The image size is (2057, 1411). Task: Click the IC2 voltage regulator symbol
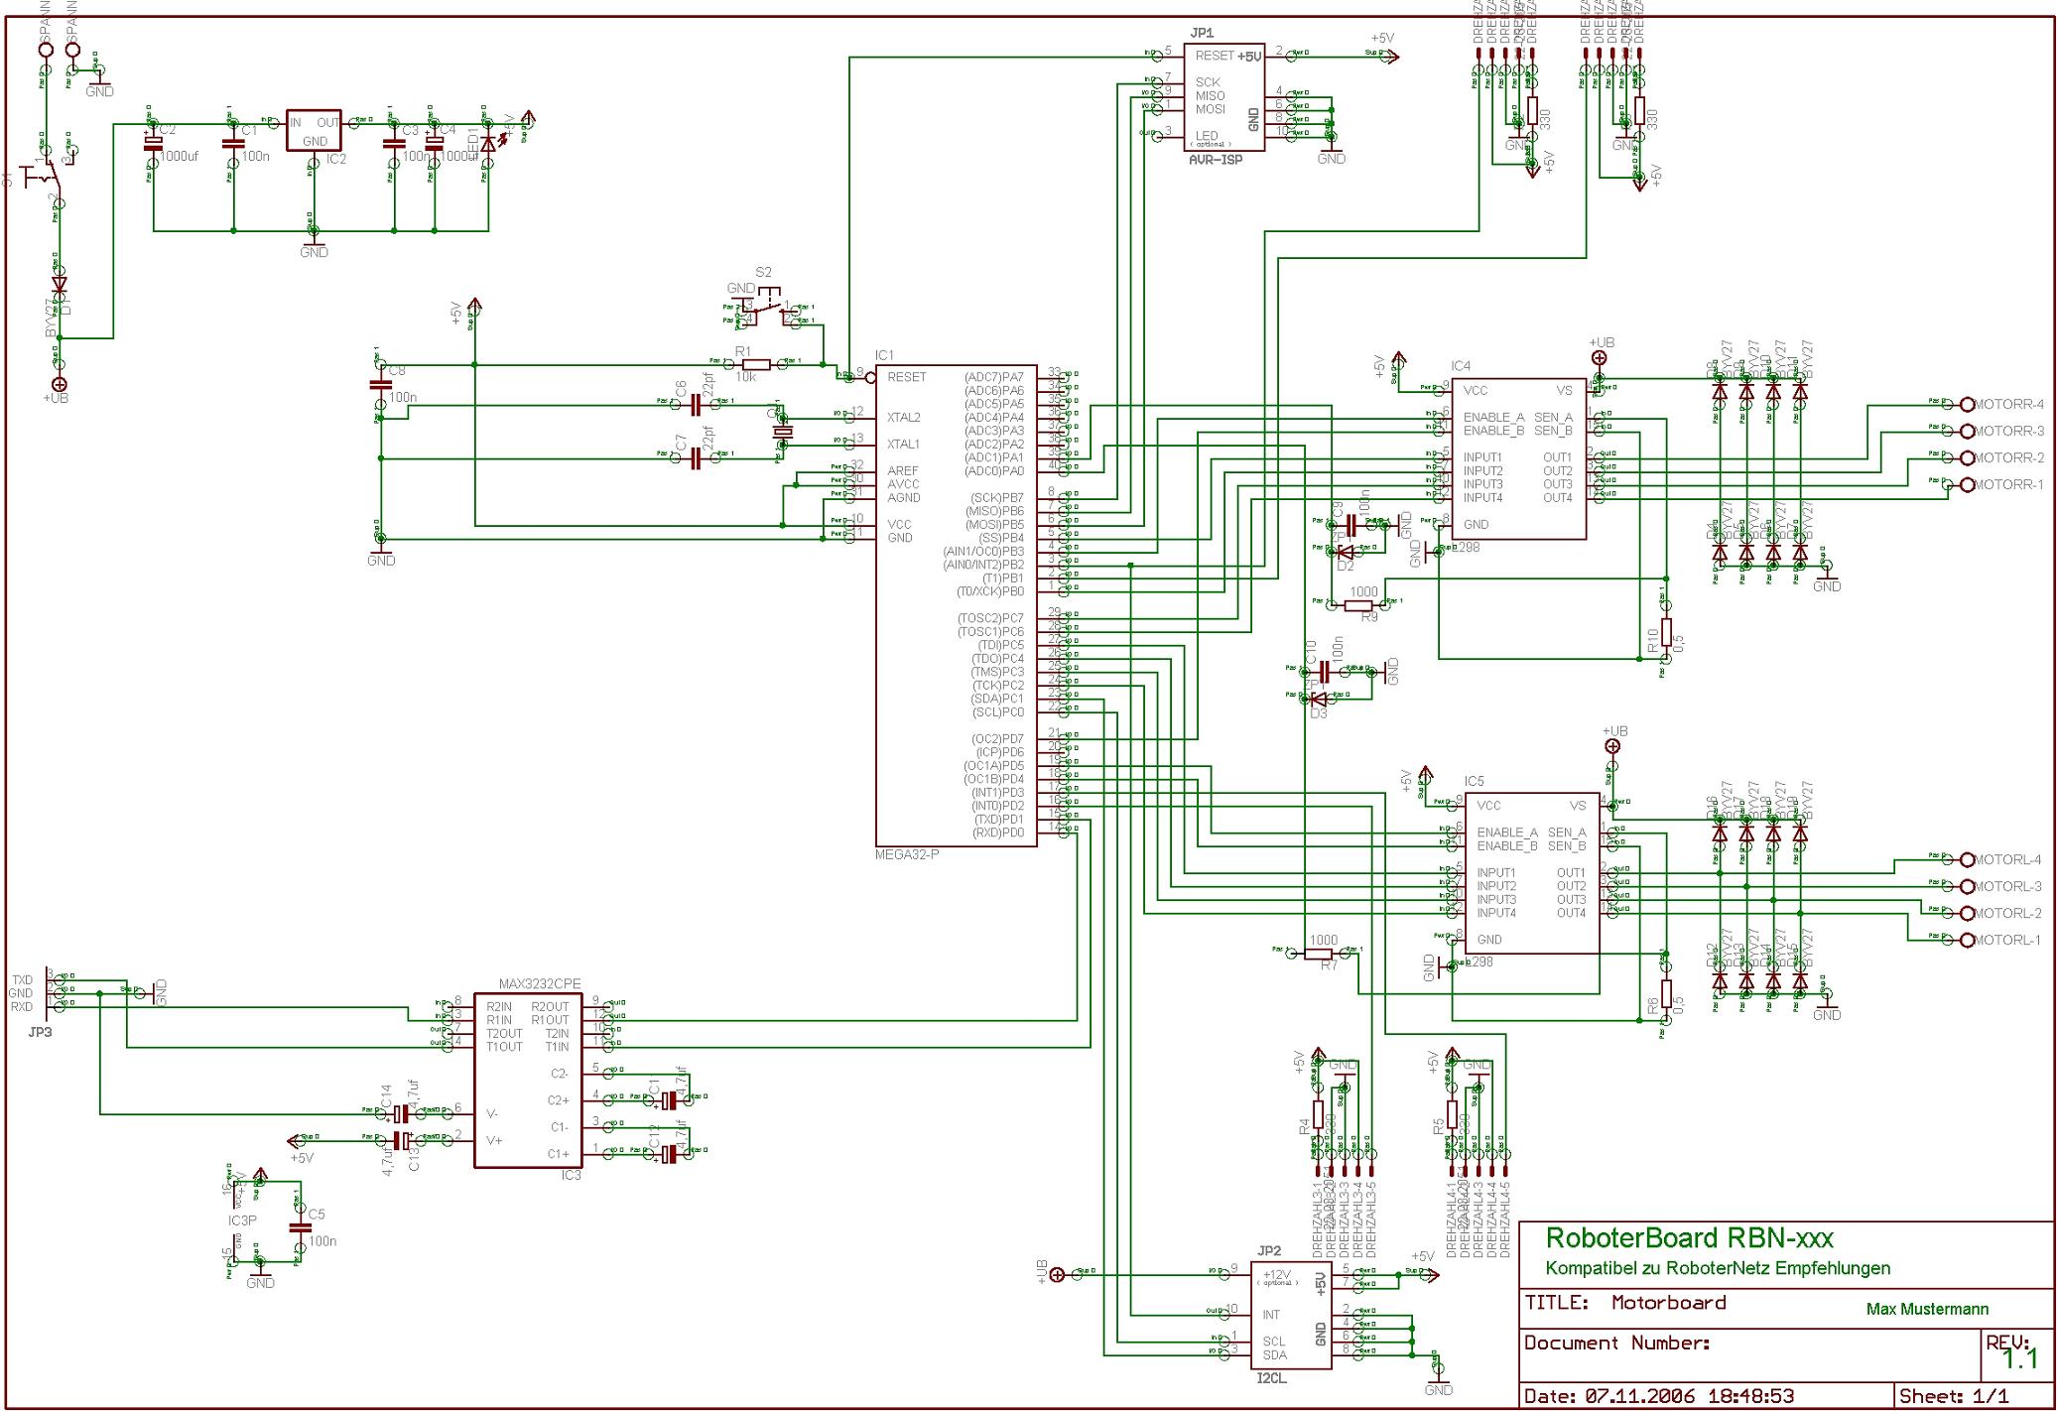(x=314, y=130)
